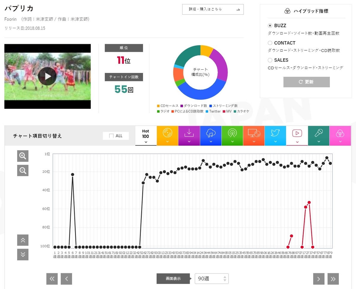This screenshot has height=289, width=356.
Task: Play the パプリカ music video
Action: (47, 76)
